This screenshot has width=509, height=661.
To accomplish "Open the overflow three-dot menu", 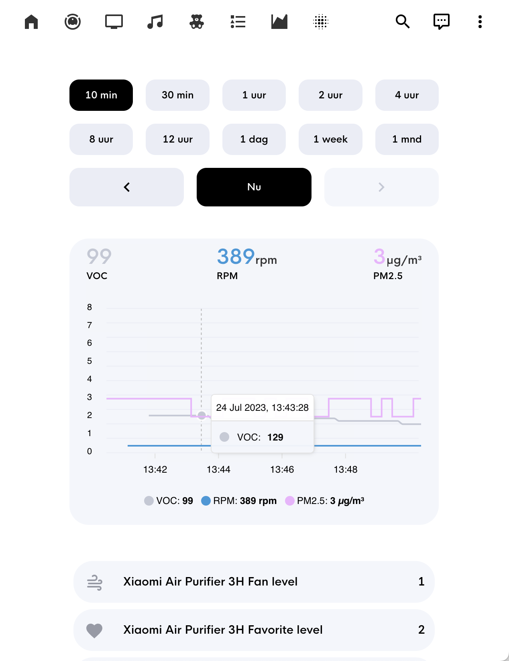I will pos(480,22).
